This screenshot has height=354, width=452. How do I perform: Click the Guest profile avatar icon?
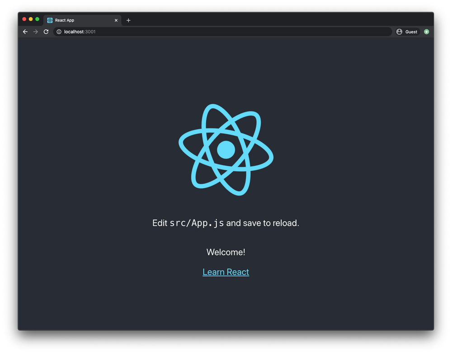click(399, 32)
